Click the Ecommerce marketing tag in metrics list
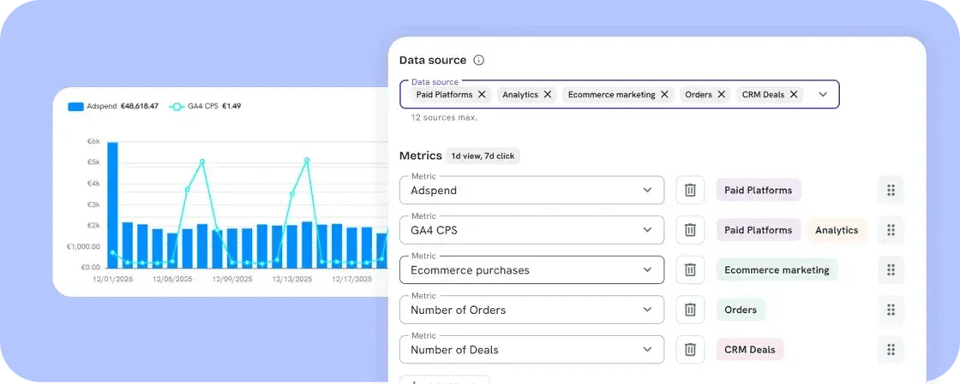960x384 pixels. tap(777, 270)
